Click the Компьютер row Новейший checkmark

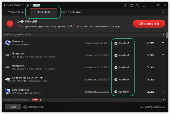pos(116,43)
